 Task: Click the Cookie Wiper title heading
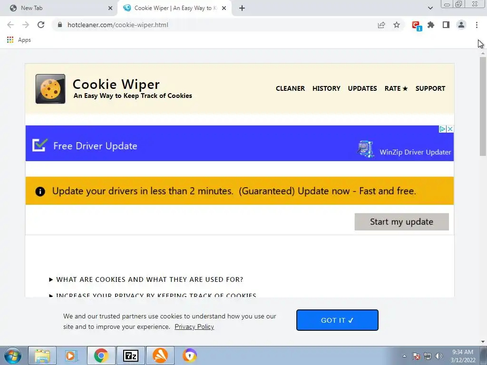(116, 84)
